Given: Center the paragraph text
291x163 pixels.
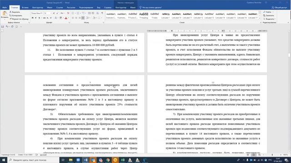Looking at the screenshot, I should point(76,18).
